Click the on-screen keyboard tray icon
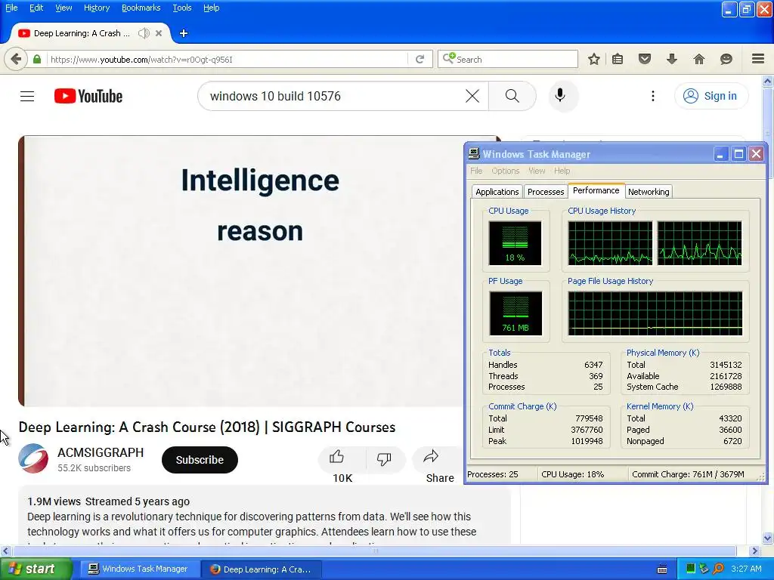 (662, 569)
